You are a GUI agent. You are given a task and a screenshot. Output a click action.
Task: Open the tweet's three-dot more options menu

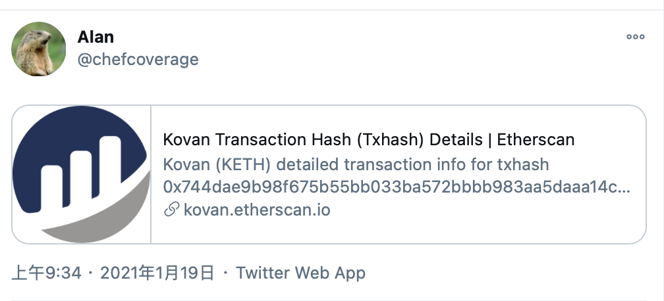click(x=635, y=37)
